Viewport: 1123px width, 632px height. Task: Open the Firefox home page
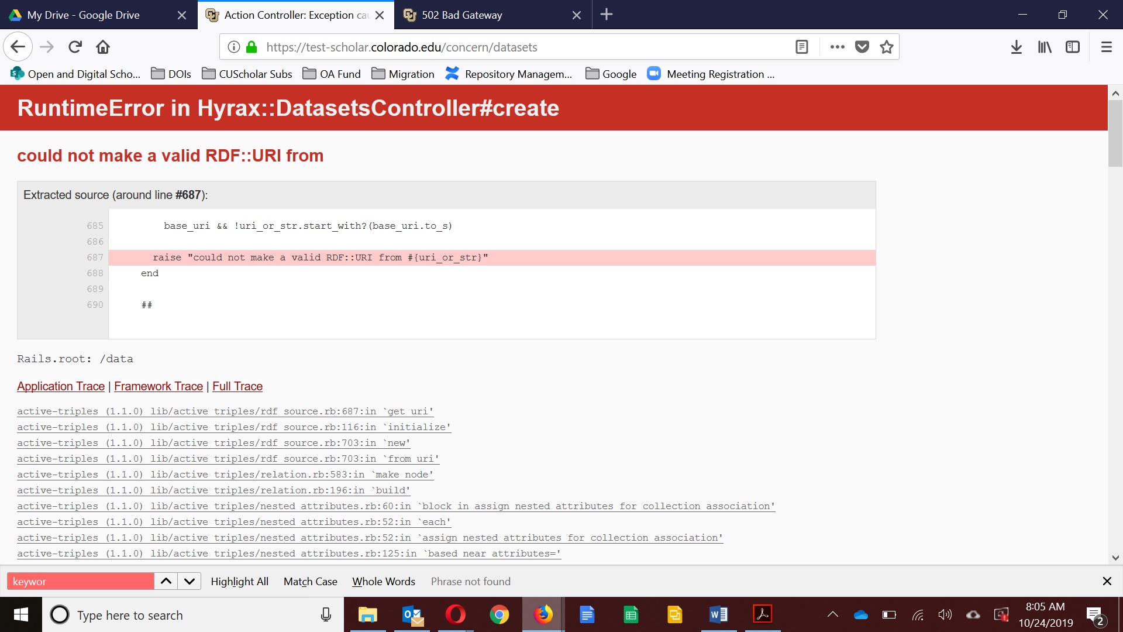[103, 47]
